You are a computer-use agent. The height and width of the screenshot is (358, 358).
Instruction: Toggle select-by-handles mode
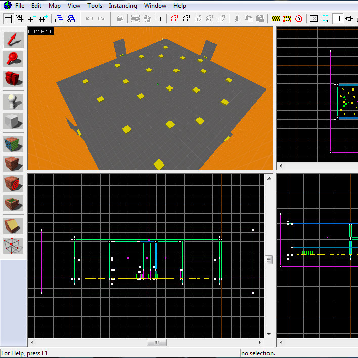click(x=315, y=19)
